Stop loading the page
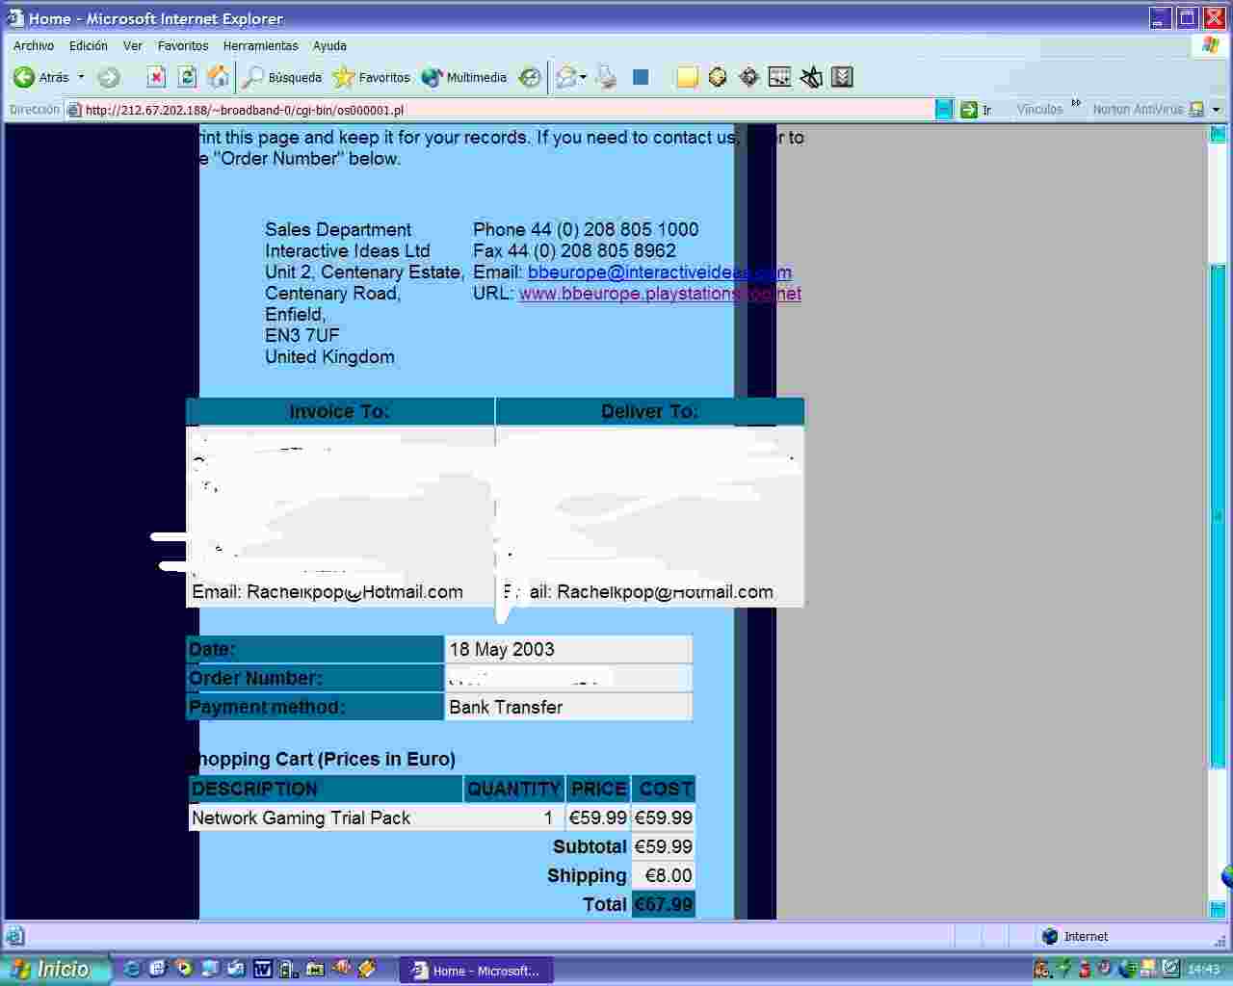 pos(156,77)
